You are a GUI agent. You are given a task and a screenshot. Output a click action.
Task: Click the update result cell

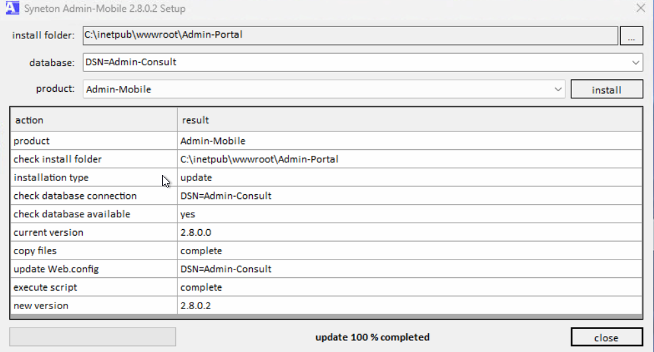pos(410,177)
